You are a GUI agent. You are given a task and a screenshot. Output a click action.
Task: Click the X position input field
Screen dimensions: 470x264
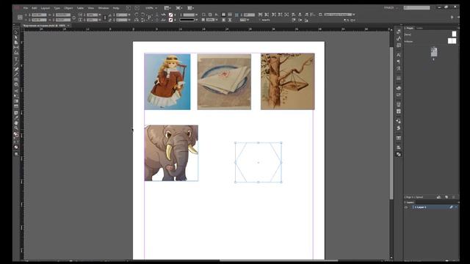point(39,15)
